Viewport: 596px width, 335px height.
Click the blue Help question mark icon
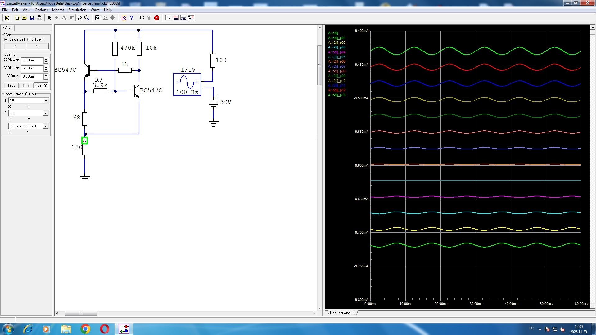tap(131, 18)
